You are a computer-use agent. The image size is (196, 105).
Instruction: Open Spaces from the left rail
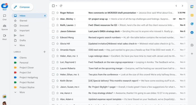coord(4,27)
